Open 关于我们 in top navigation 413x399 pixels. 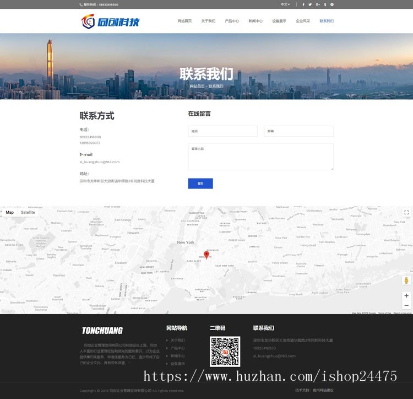coord(208,21)
